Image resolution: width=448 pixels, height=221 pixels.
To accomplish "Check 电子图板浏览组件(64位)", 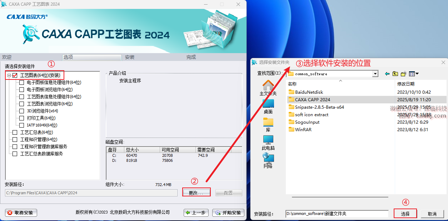I will tap(22, 89).
